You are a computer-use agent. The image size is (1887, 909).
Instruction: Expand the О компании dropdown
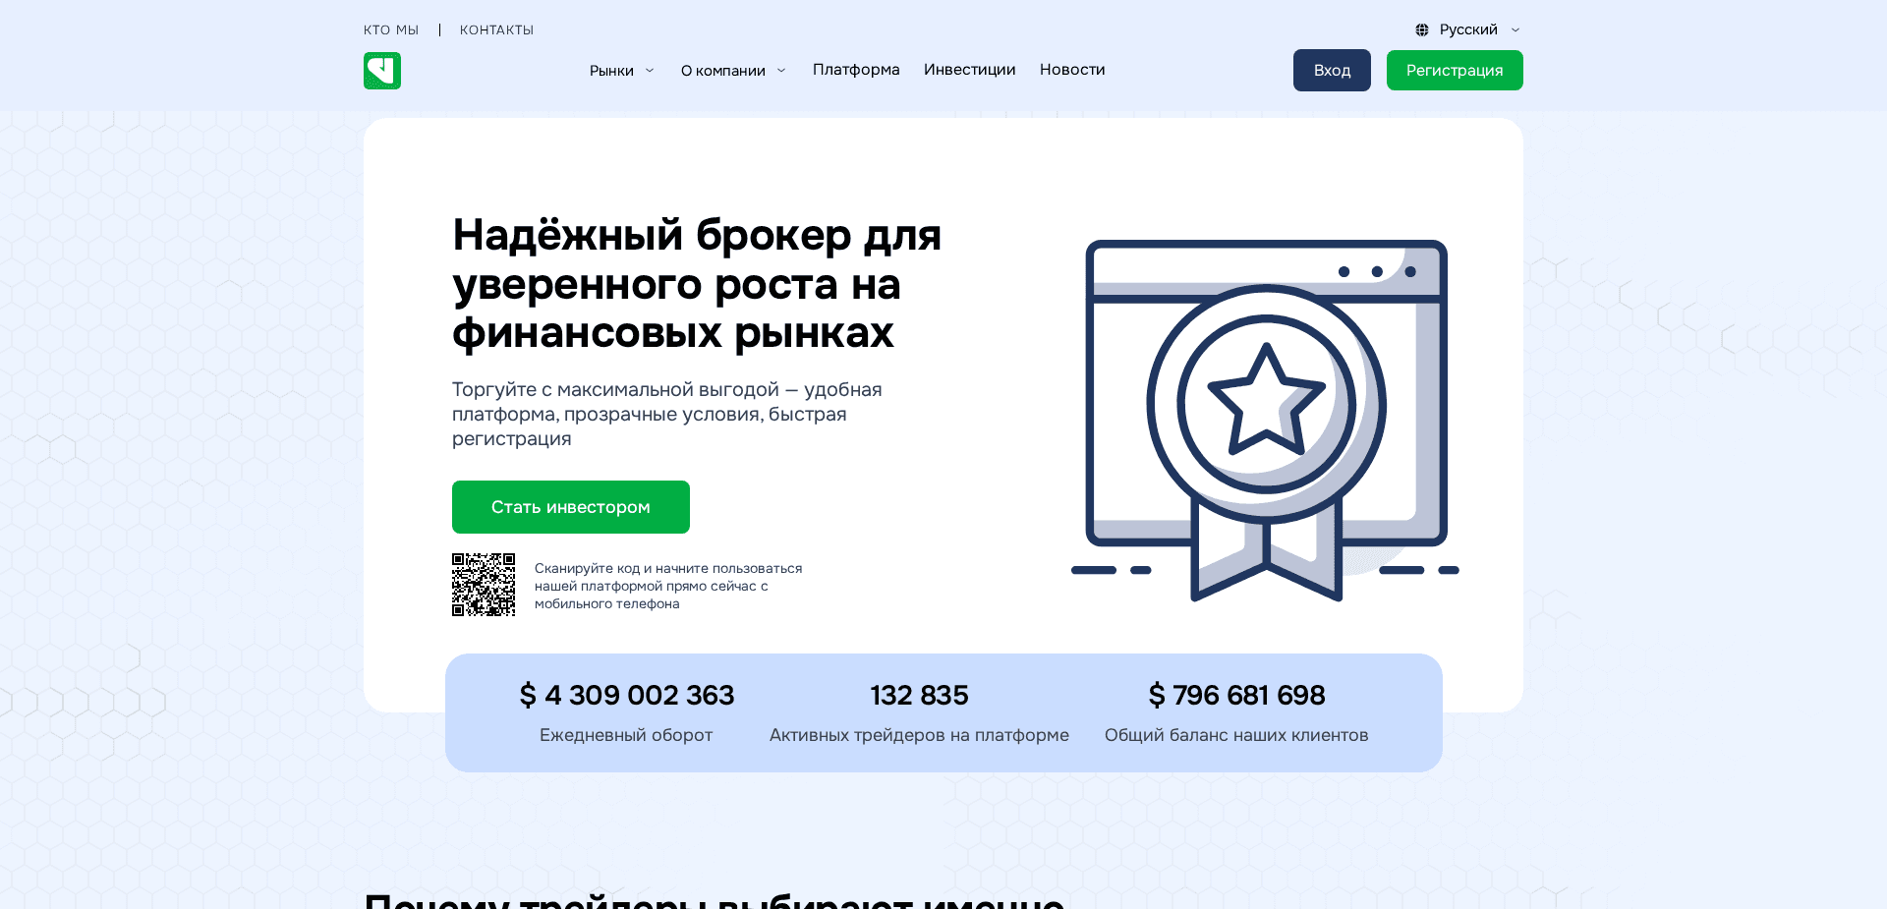(x=732, y=70)
